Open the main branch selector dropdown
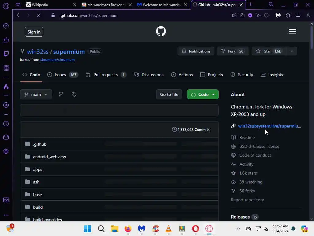The width and height of the screenshot is (314, 236). pos(36,94)
